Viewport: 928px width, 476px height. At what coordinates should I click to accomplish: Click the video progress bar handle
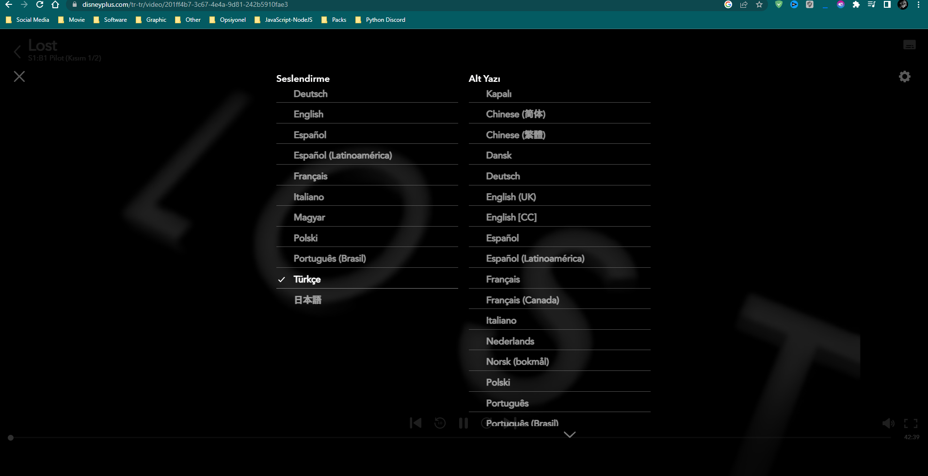click(11, 438)
